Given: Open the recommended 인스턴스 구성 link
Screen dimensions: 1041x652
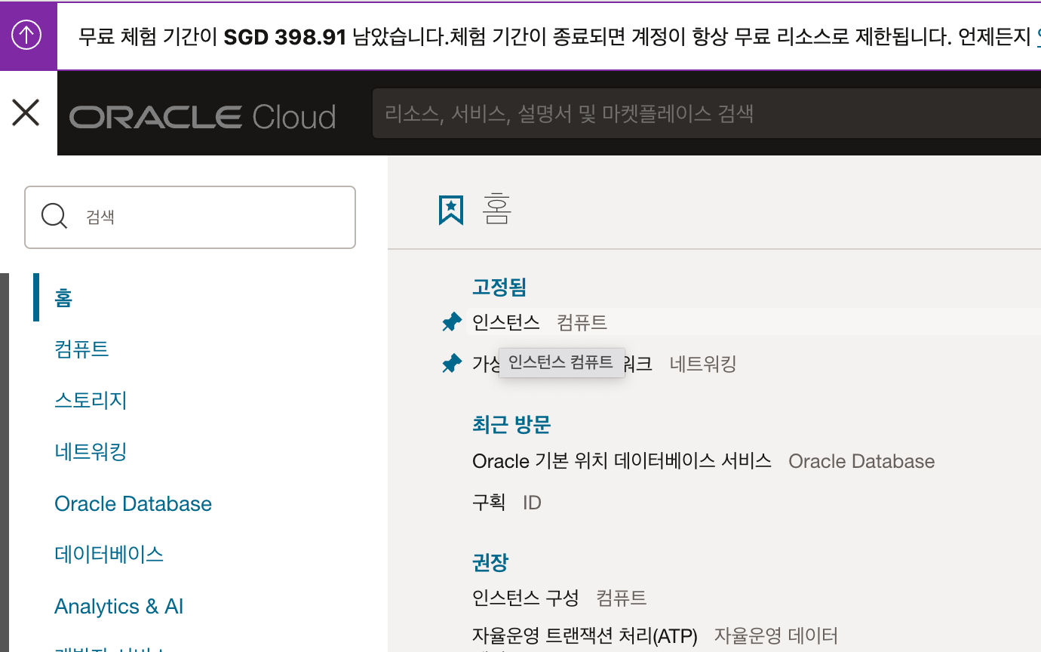Looking at the screenshot, I should [x=525, y=598].
